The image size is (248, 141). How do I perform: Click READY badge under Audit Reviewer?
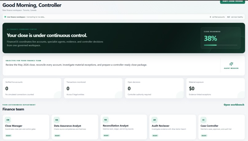(x=155, y=135)
